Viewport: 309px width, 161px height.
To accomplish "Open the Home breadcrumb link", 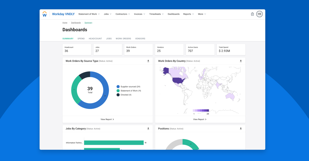I will point(65,23).
